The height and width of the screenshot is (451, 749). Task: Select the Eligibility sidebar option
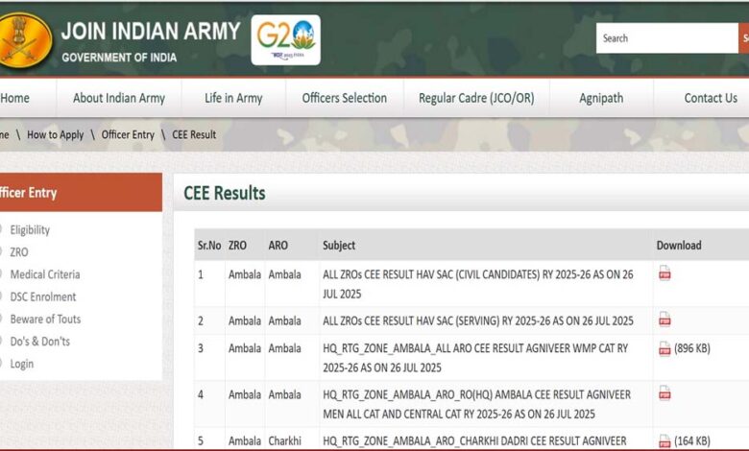tap(30, 230)
